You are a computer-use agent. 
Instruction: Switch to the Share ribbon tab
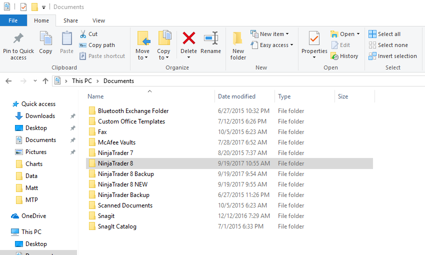point(70,20)
